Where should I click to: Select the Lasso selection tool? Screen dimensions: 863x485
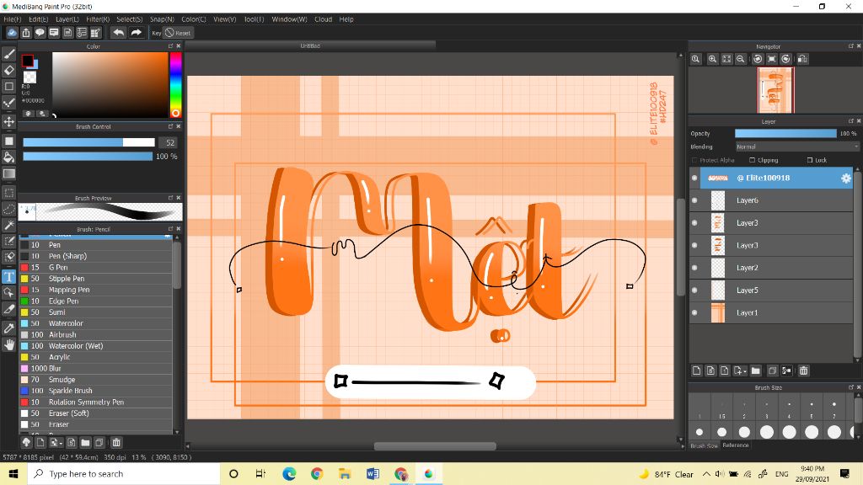tap(8, 209)
